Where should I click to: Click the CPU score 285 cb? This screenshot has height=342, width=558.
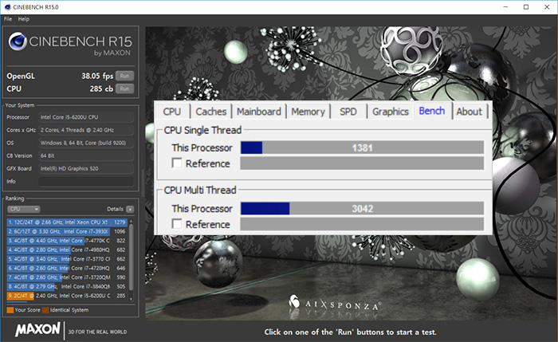point(101,88)
